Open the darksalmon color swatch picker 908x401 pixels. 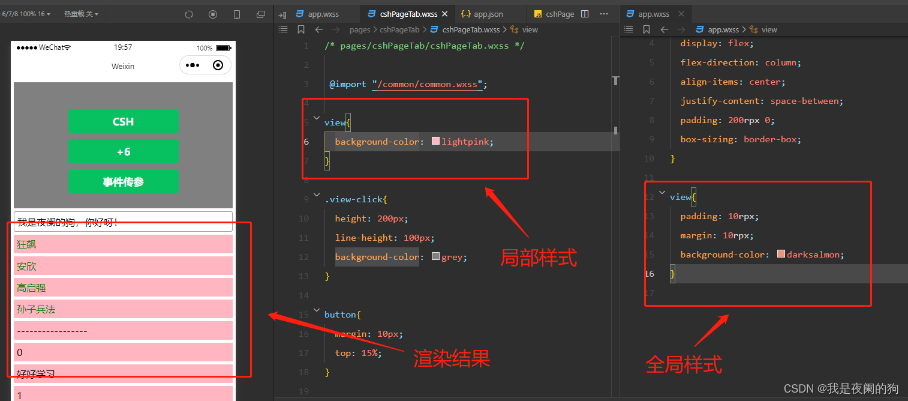tap(781, 255)
